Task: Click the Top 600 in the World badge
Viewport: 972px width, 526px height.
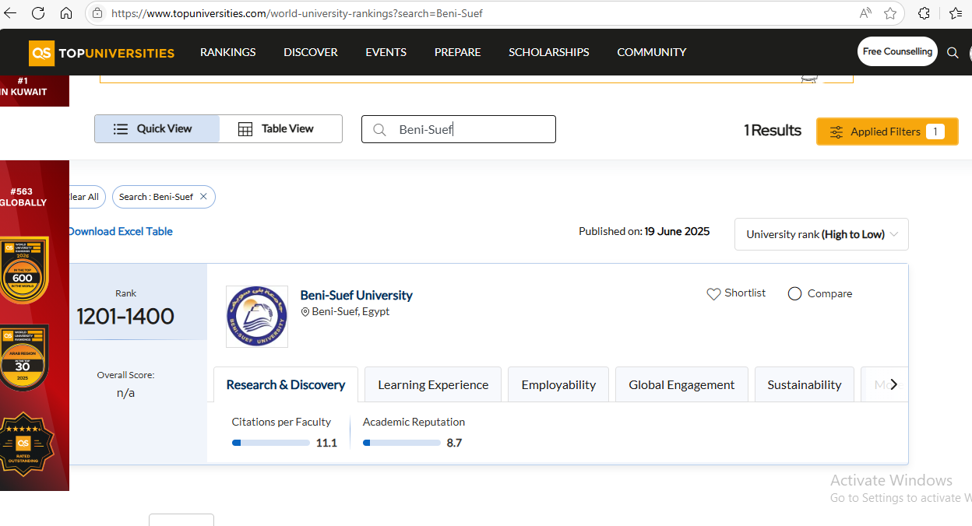Action: 23,270
